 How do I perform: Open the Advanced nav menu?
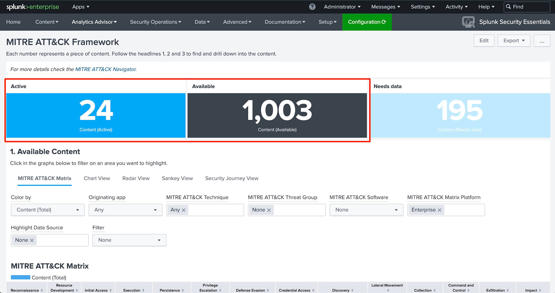[x=237, y=22]
